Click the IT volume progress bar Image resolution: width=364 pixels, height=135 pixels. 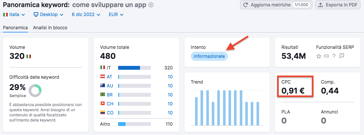tap(134, 68)
